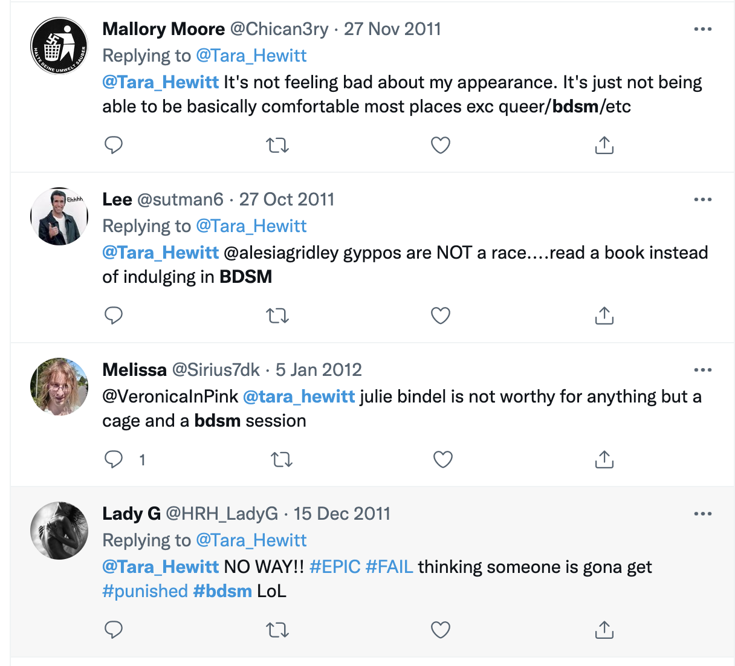The height and width of the screenshot is (666, 735).
Task: Like Melissa's tweet
Action: [442, 459]
